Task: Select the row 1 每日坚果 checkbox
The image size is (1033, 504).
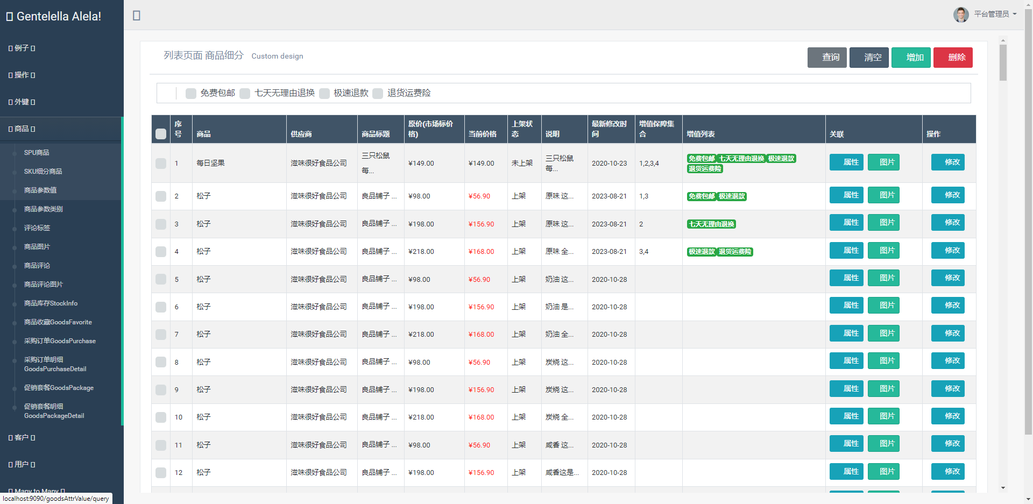Action: (x=161, y=163)
